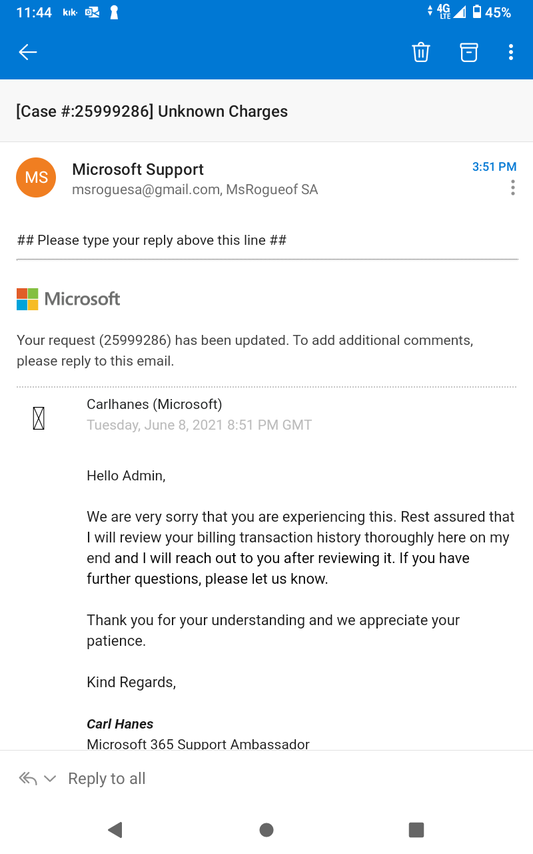
Task: Delete this email with the trash icon
Action: pyautogui.click(x=421, y=52)
